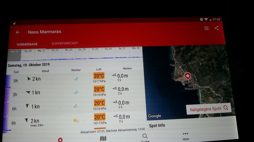
Task: Tap the share icon in the header
Action: click(x=217, y=28)
